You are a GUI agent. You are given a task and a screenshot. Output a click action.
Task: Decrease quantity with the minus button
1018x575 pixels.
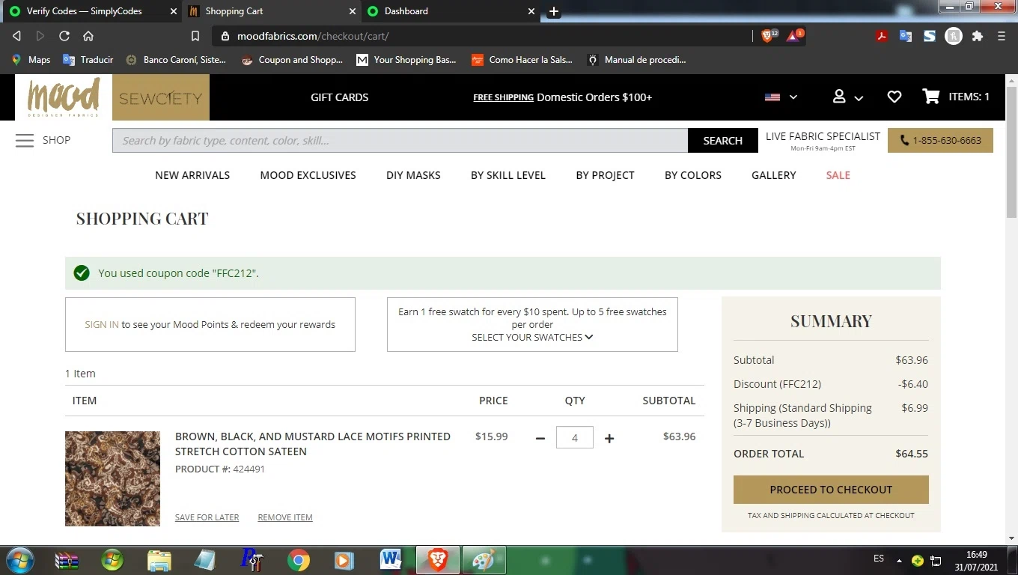[540, 438]
